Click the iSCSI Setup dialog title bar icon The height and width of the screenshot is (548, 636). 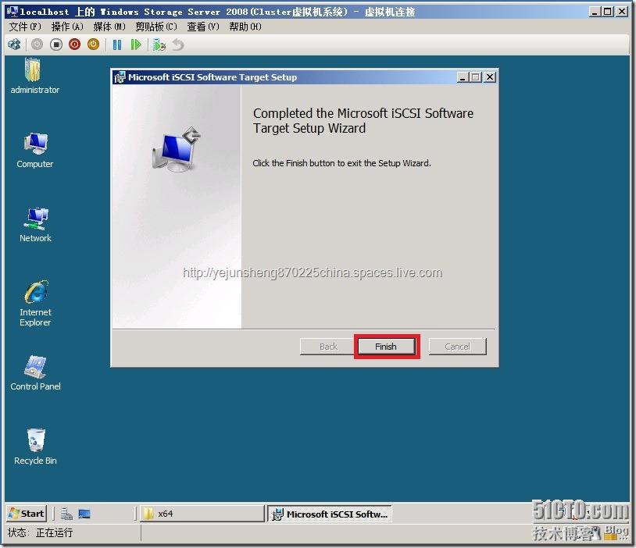(x=120, y=77)
